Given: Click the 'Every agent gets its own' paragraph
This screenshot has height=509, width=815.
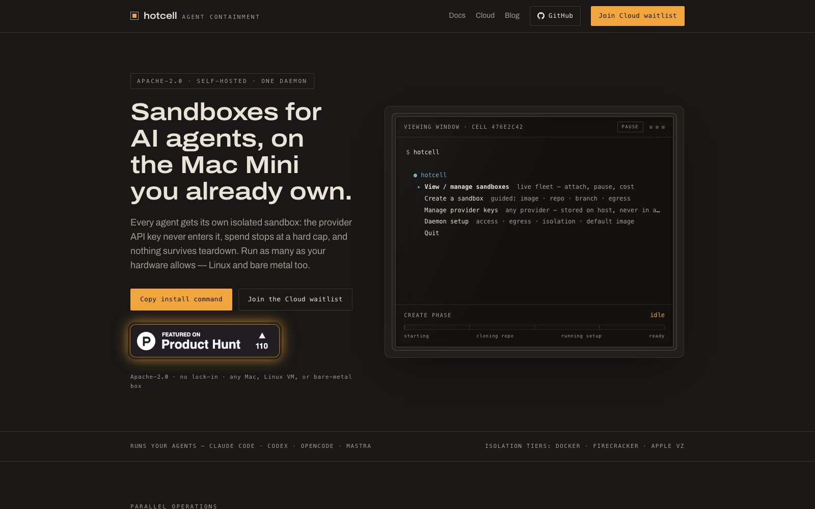Looking at the screenshot, I should pos(241,244).
